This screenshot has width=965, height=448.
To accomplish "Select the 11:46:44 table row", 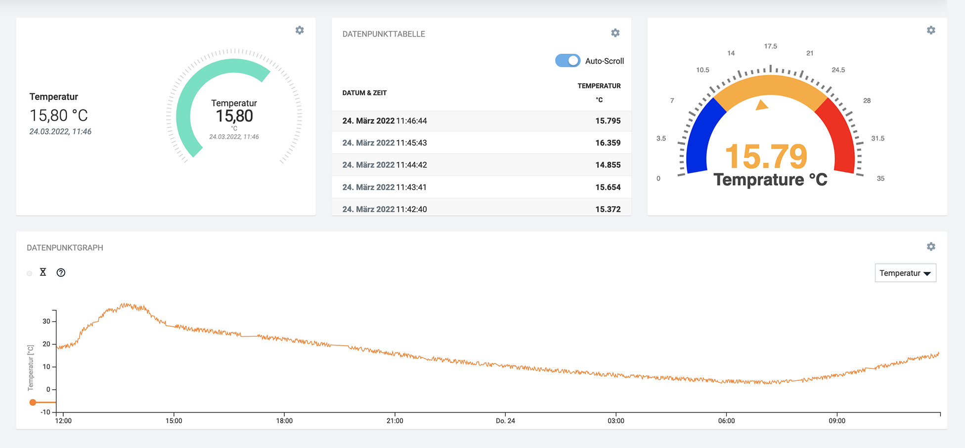I will coord(481,121).
